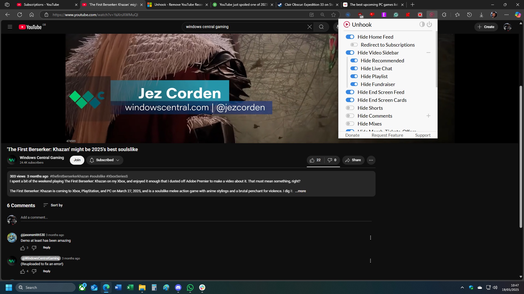
Task: Turn off Hide Recommended switch
Action: [354, 60]
